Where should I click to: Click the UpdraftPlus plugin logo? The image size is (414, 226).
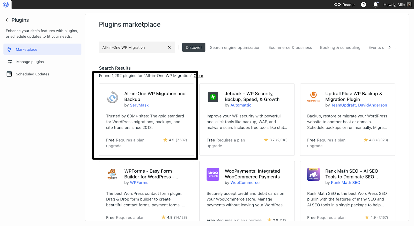pyautogui.click(x=314, y=97)
